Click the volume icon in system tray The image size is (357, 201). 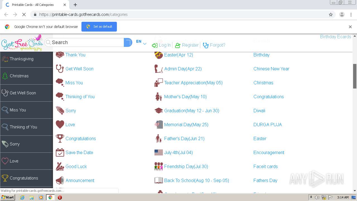317,197
